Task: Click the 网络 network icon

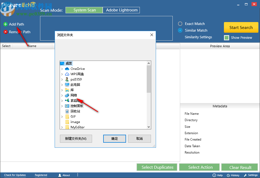Action: click(x=67, y=95)
